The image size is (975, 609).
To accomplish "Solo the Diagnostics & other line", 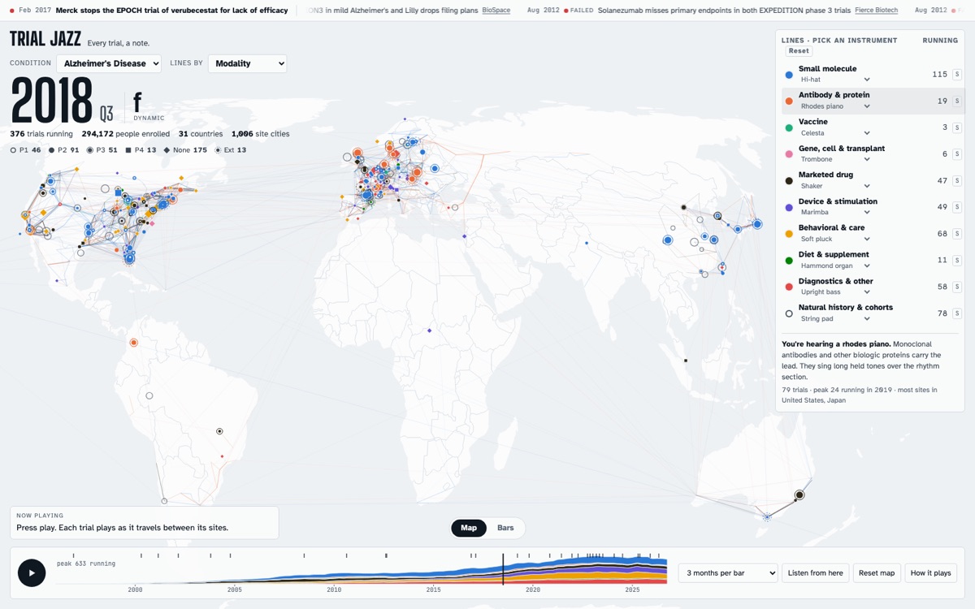I will (957, 287).
